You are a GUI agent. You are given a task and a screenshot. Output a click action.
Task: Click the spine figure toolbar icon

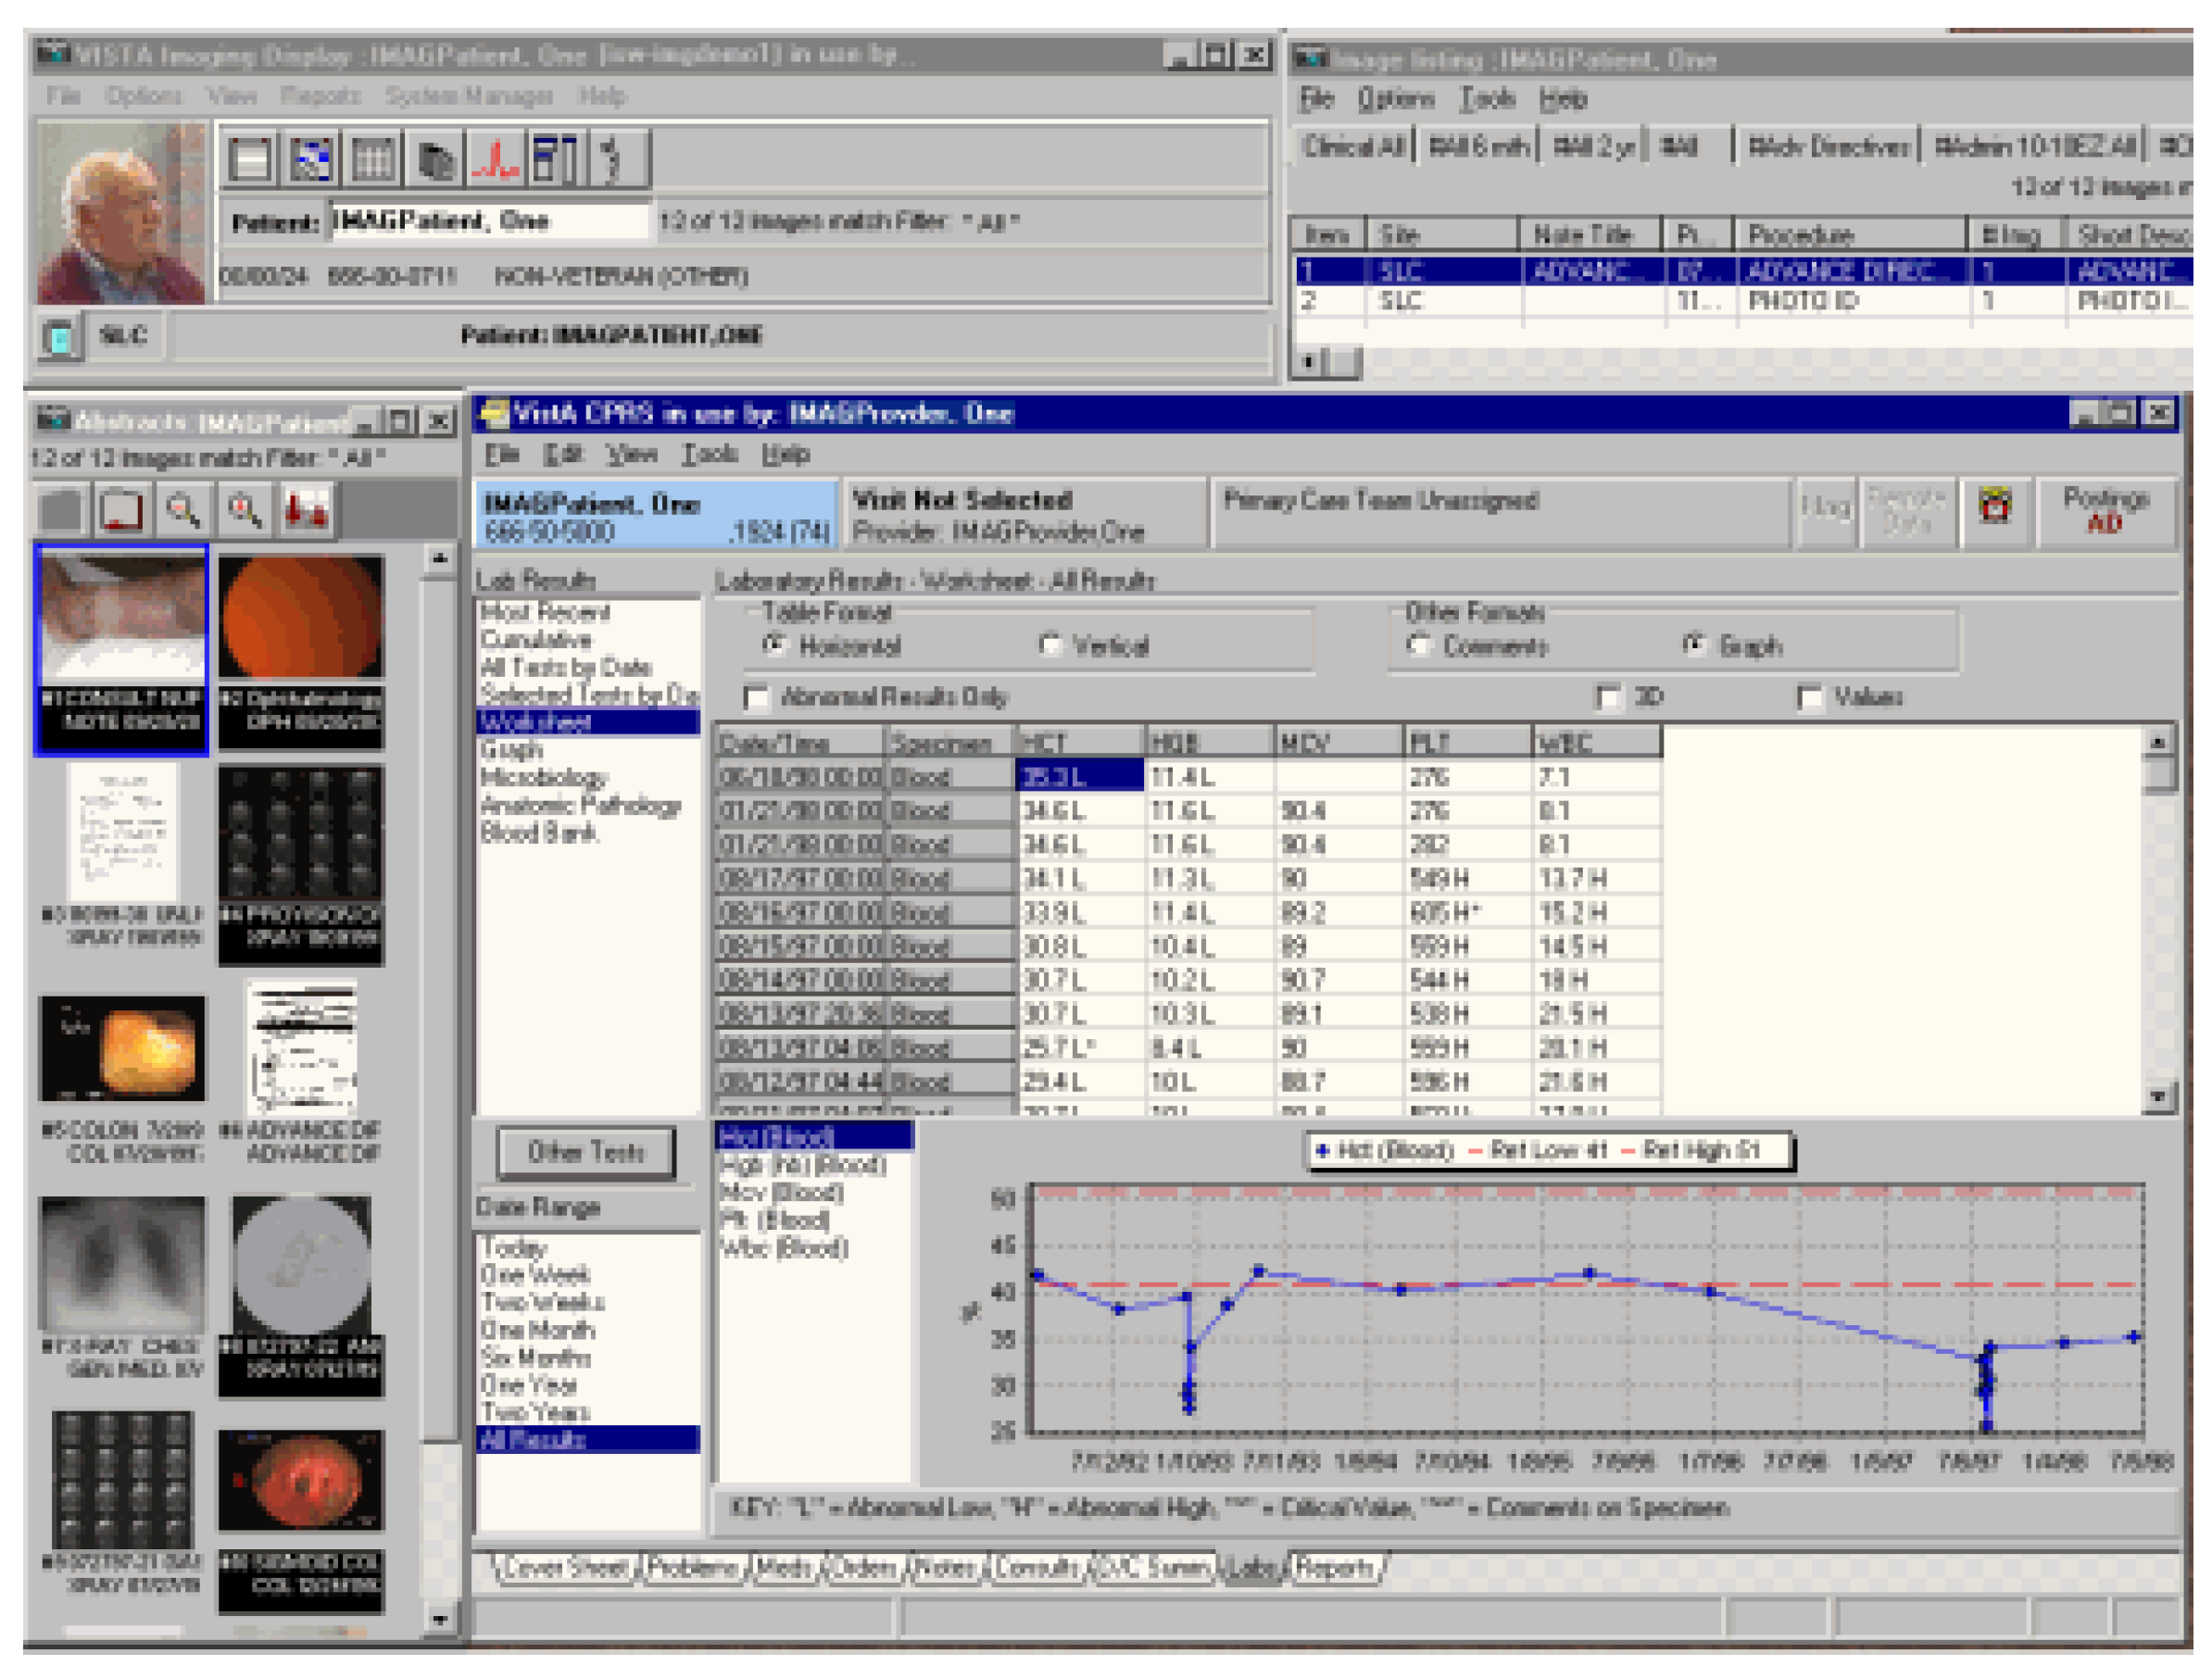tap(612, 159)
